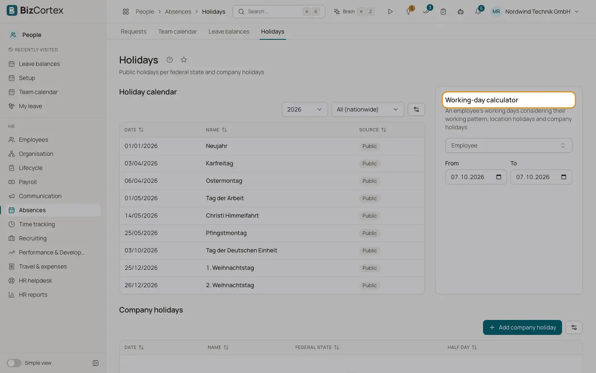This screenshot has width=596, height=373.
Task: Open the All (nationwide) state dropdown
Action: 368,109
